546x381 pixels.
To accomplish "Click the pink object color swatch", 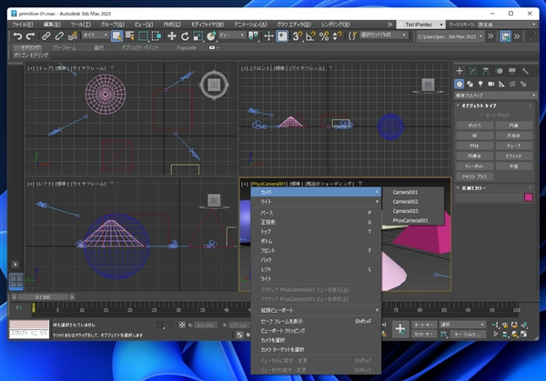I will tap(529, 196).
